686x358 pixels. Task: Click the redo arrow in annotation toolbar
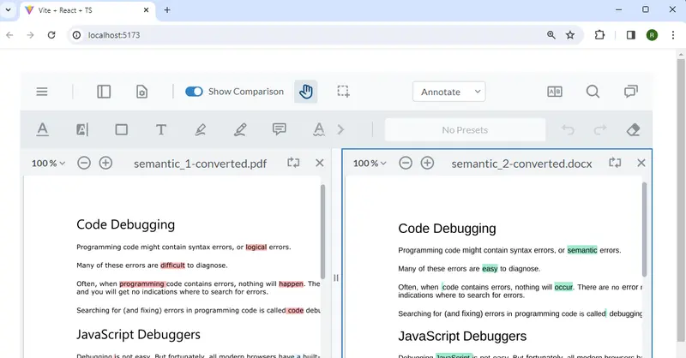600,129
